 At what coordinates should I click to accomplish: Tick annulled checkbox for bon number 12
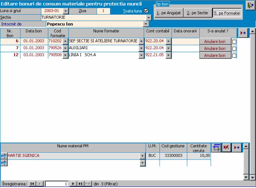click(x=234, y=56)
